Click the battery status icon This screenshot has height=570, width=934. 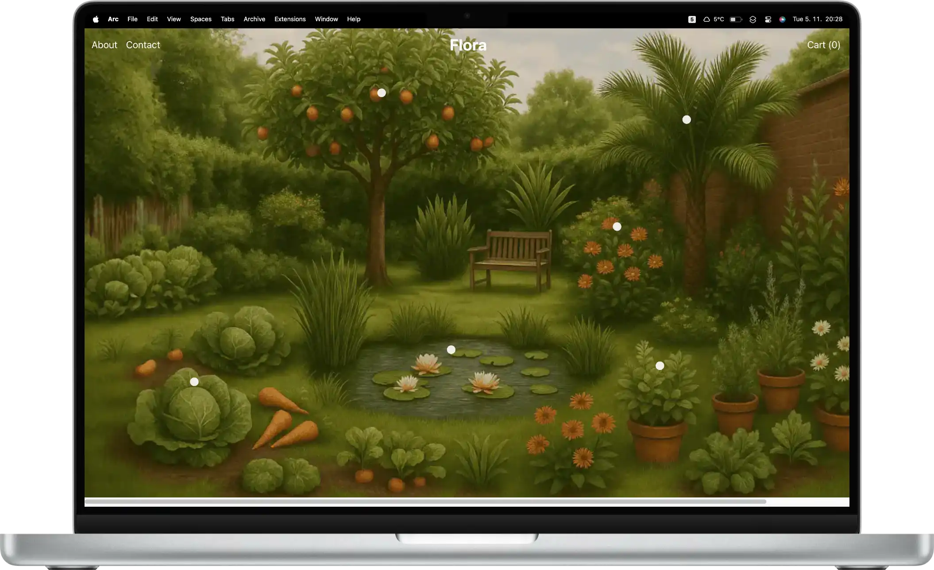coord(736,19)
